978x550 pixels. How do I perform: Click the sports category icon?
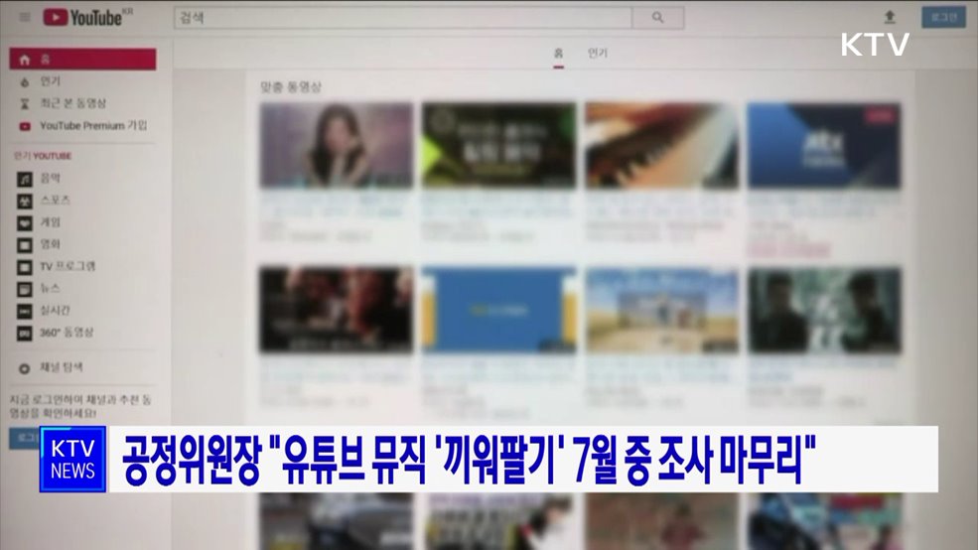tap(24, 202)
